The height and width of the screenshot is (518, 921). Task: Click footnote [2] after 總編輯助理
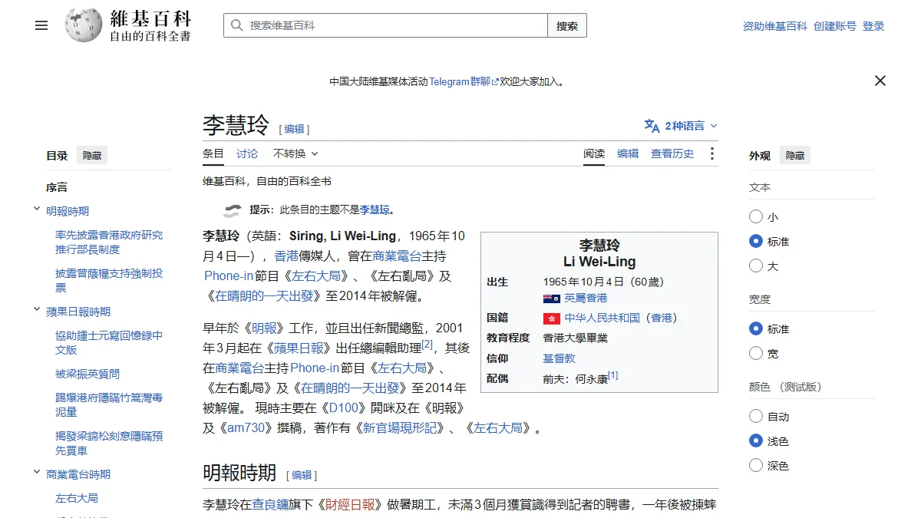coord(427,345)
